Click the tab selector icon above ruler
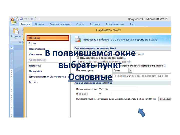Screen dimensions: 180x135 pyautogui.click(x=11, y=47)
